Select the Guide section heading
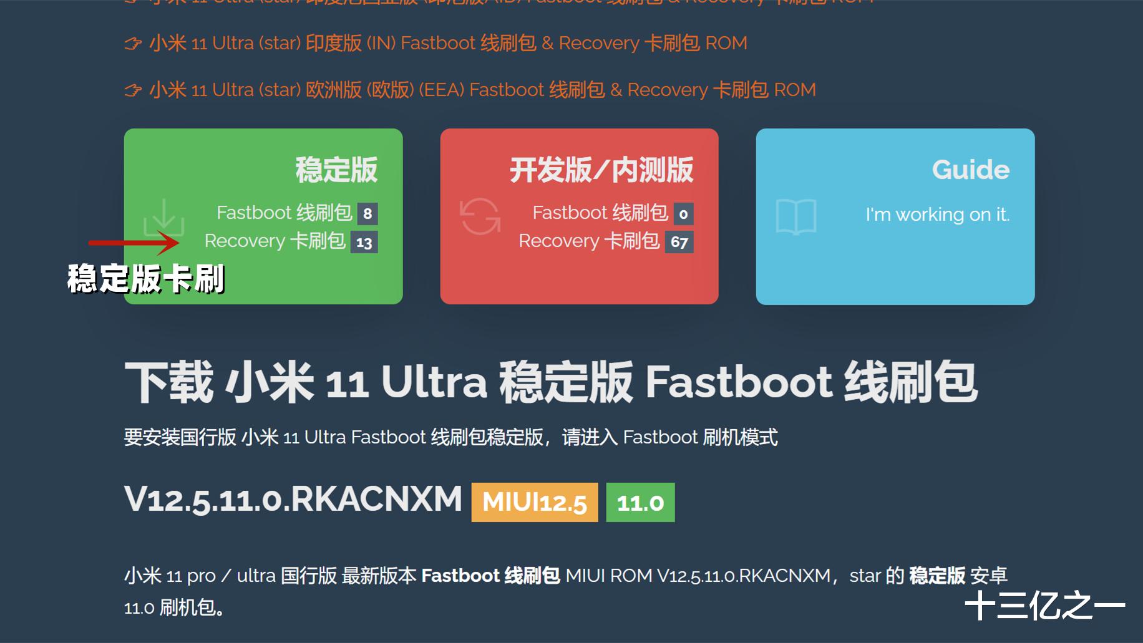The image size is (1143, 643). [970, 169]
